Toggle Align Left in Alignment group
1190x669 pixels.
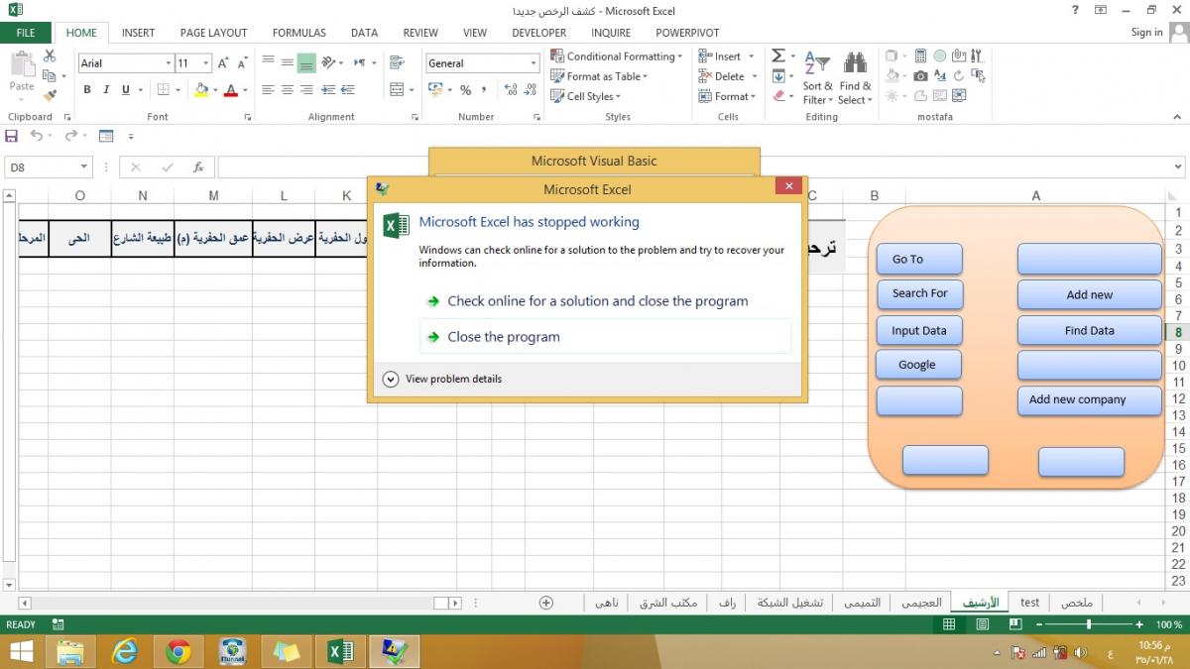click(x=268, y=90)
